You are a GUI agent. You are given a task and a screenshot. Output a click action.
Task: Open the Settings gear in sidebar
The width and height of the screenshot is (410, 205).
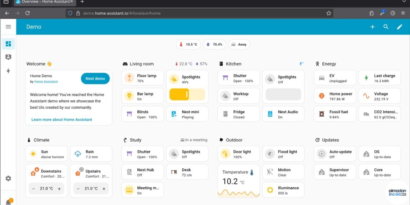8,178
